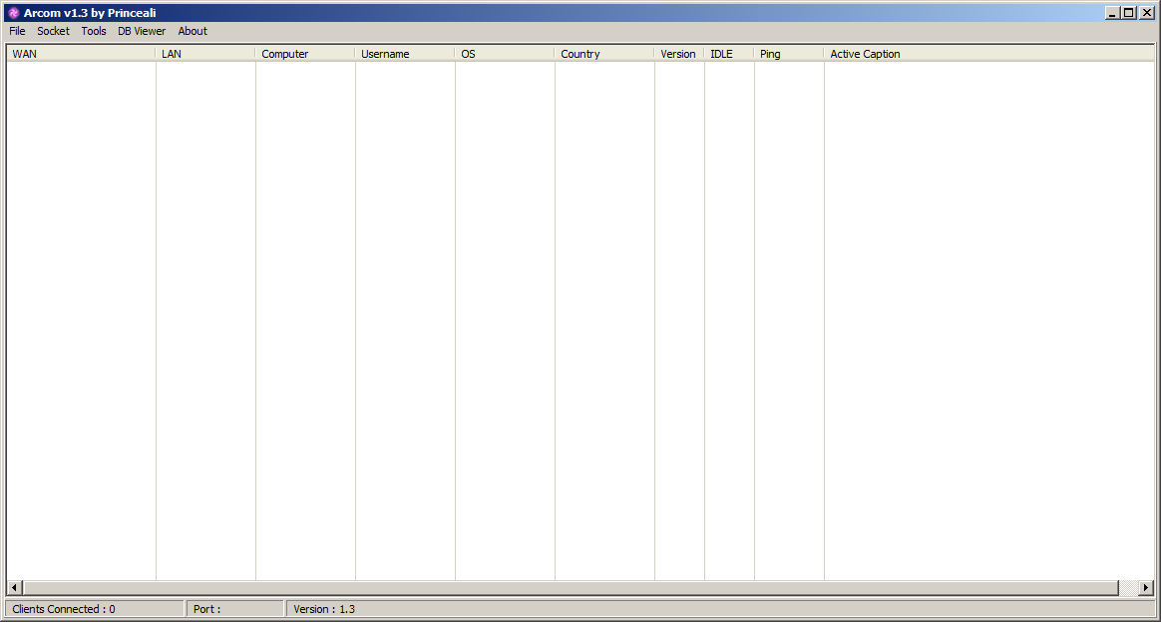Click the Clients Connected status bar panel
This screenshot has height=622, width=1161.
(x=95, y=609)
